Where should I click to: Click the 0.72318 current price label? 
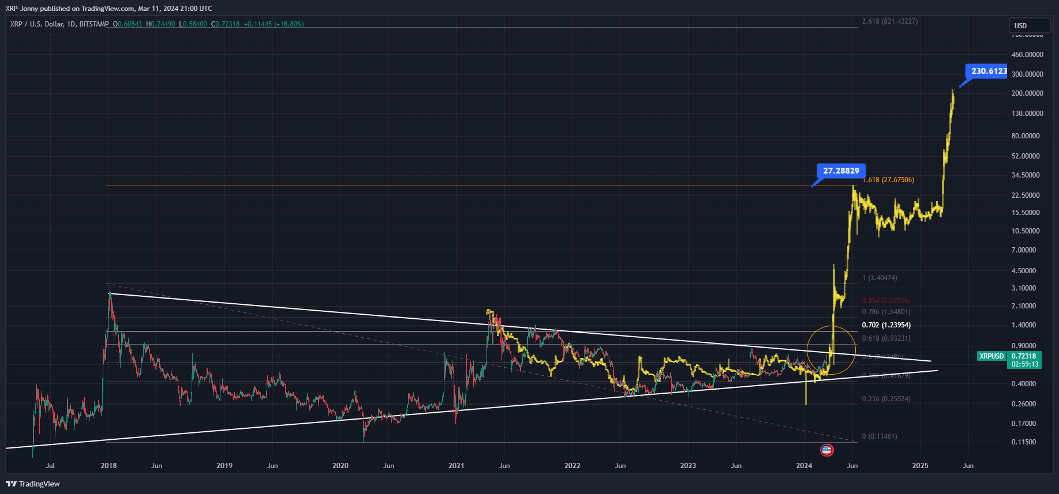pyautogui.click(x=1024, y=356)
